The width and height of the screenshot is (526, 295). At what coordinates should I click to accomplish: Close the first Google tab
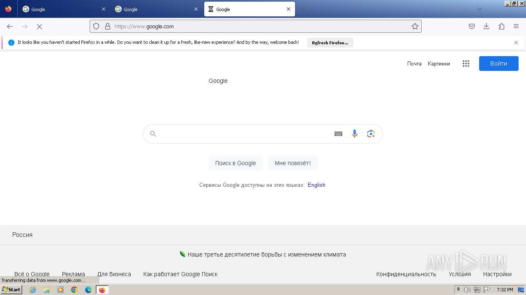point(103,9)
